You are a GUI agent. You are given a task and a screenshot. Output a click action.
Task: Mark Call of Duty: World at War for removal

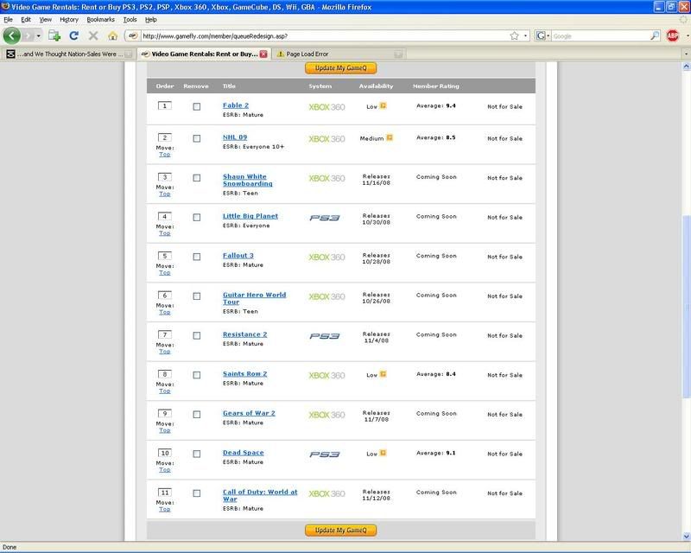click(x=197, y=493)
